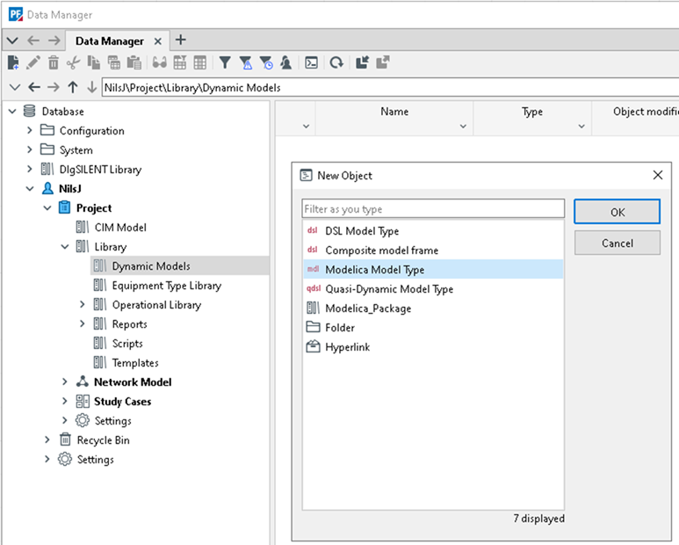Click the back arrow beside address bar
679x545 pixels.
click(34, 87)
